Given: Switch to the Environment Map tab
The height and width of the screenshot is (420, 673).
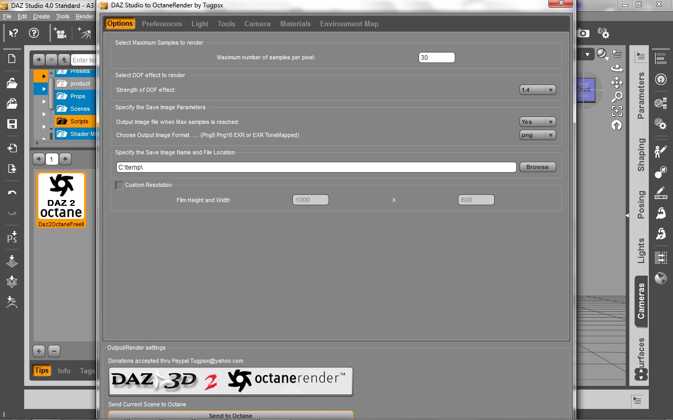Looking at the screenshot, I should pyautogui.click(x=349, y=24).
